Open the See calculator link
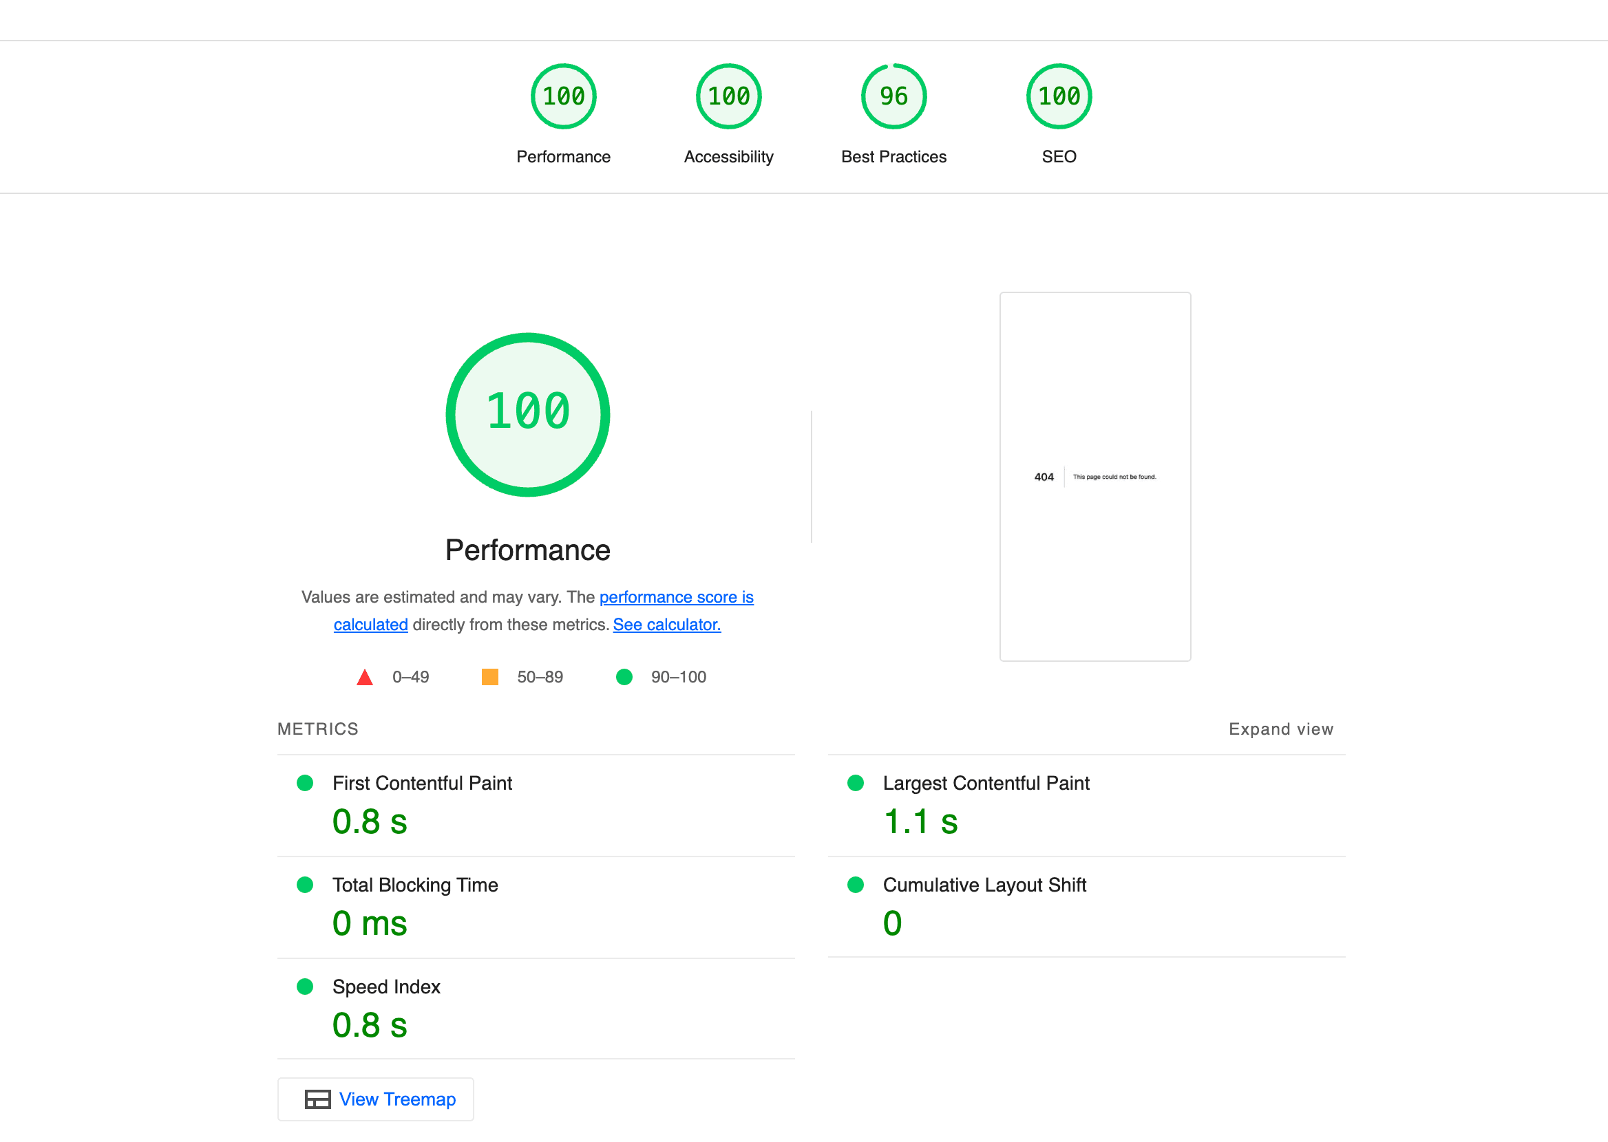 click(x=667, y=625)
